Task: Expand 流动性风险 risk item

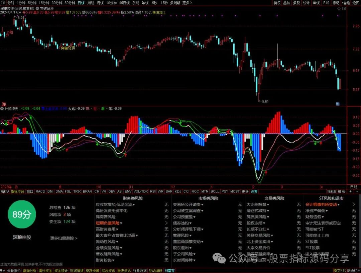Action: [x=107, y=242]
